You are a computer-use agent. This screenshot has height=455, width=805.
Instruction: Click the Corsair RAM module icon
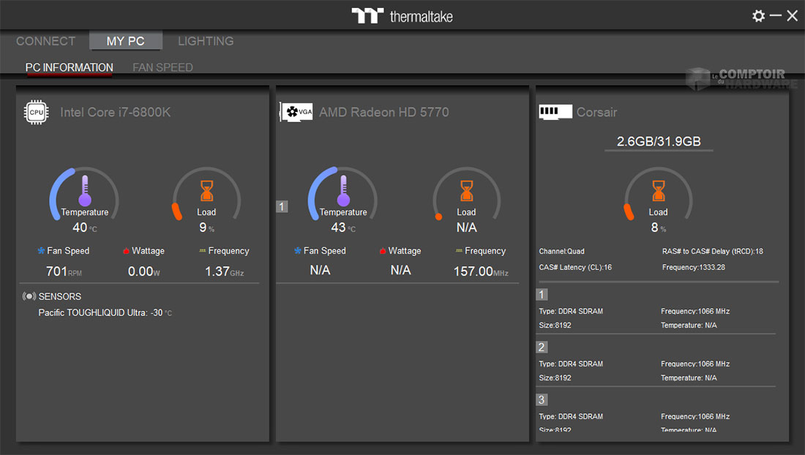(555, 112)
